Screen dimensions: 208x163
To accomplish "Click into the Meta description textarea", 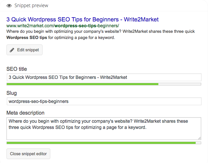I will [x=104, y=129].
